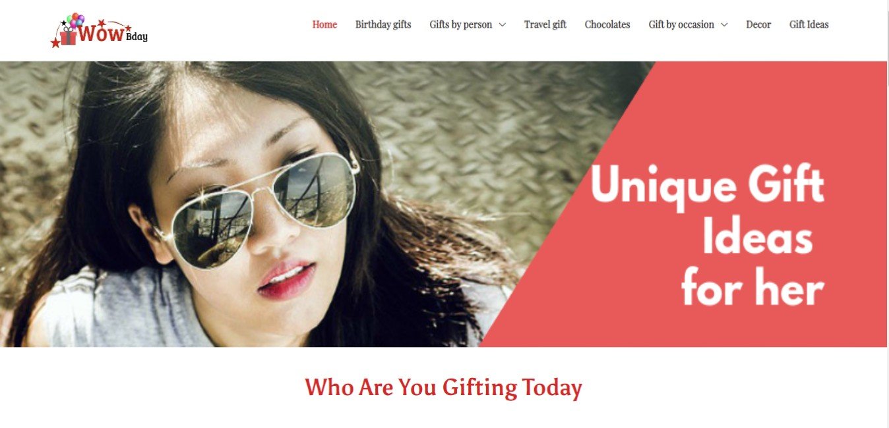Select the Travel gift link
The width and height of the screenshot is (889, 428).
[545, 24]
